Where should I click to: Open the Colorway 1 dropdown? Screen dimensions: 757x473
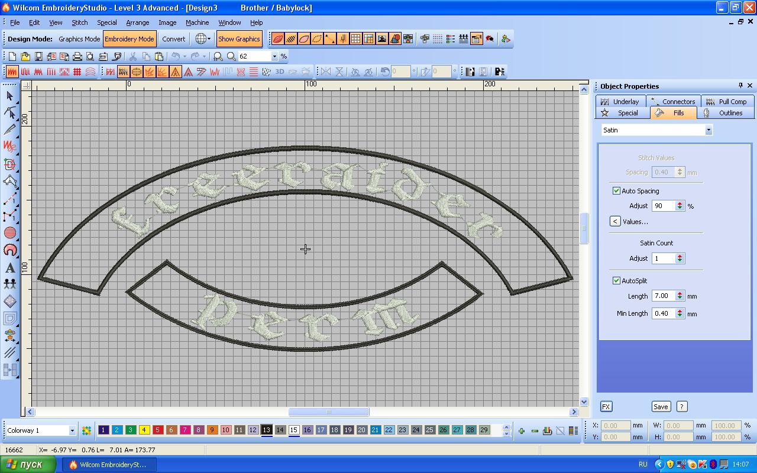tap(72, 430)
